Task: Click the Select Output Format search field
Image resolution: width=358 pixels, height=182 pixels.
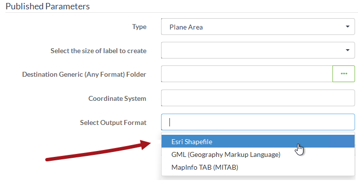Action: [258, 122]
